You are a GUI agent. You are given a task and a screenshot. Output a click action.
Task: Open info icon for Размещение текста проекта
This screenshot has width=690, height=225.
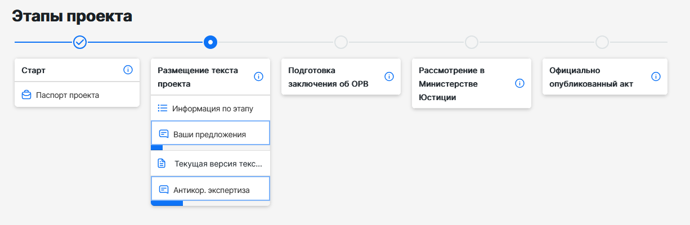pyautogui.click(x=258, y=76)
